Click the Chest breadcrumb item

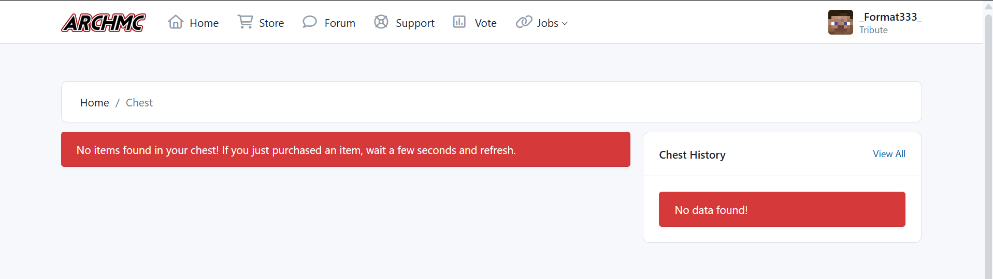139,103
